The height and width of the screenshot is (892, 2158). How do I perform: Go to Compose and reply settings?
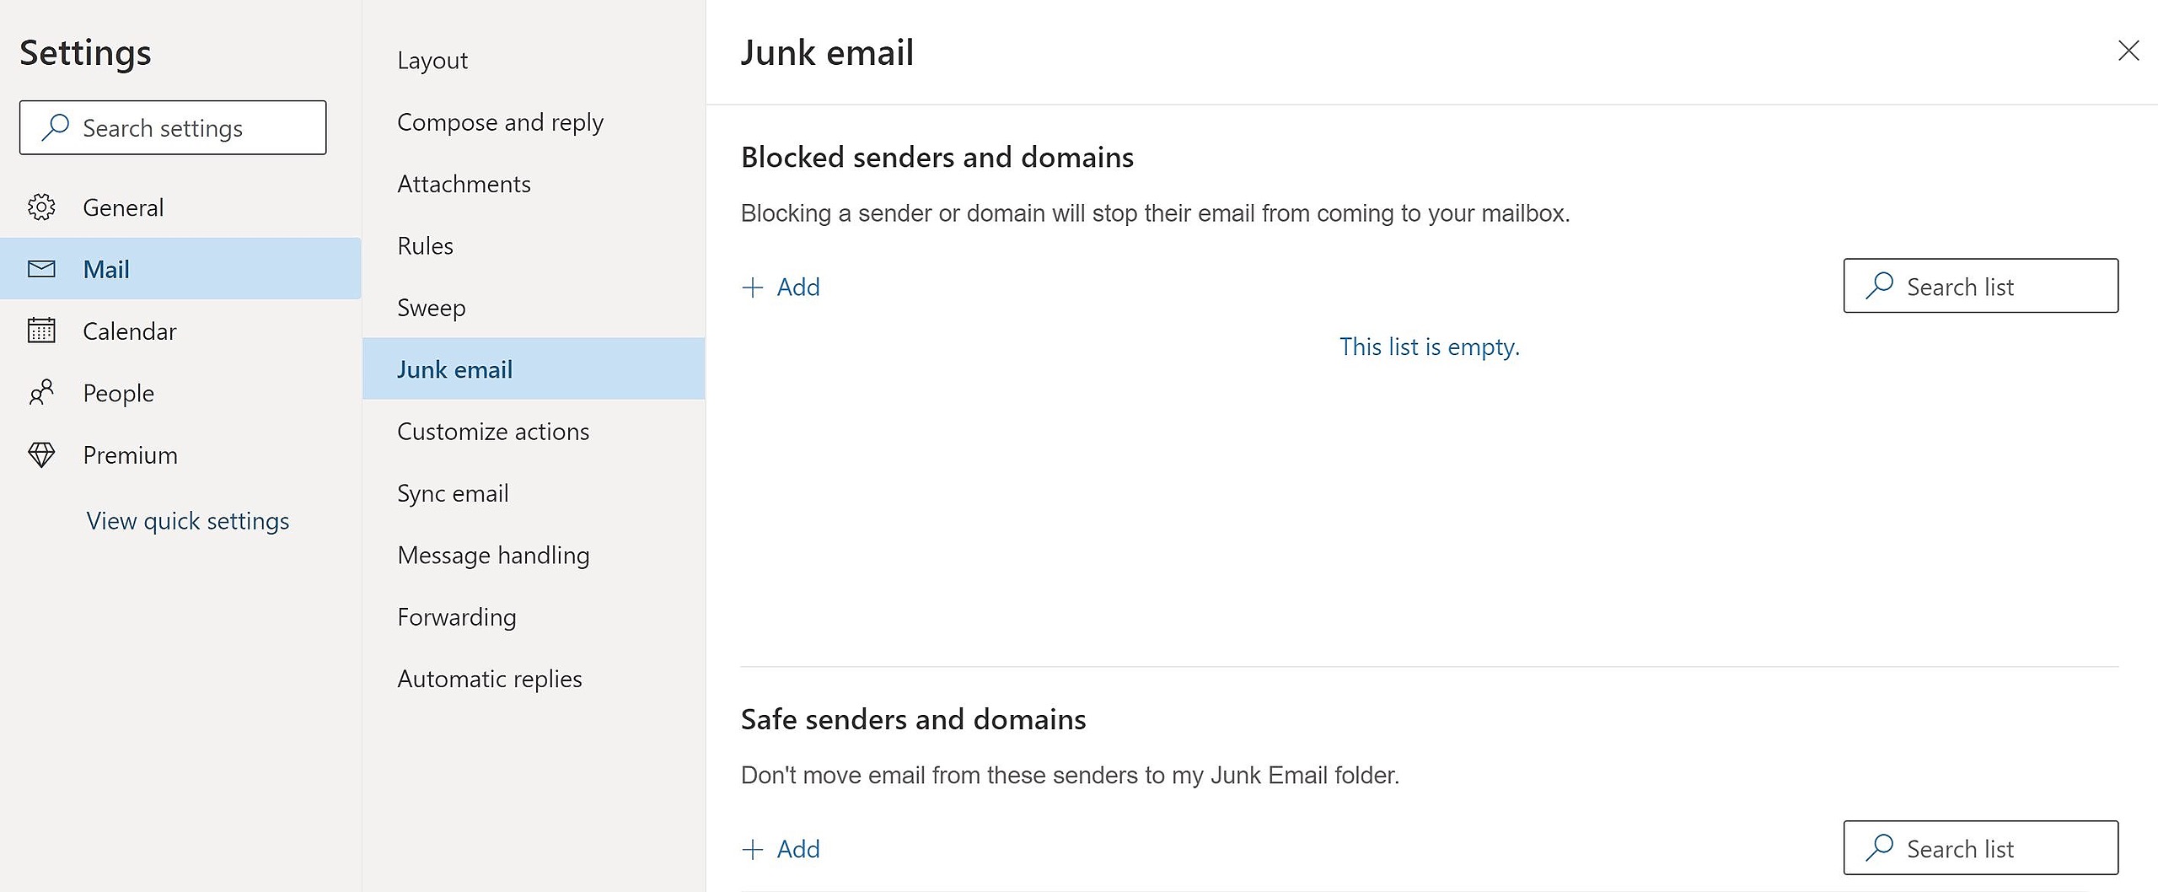click(x=500, y=122)
